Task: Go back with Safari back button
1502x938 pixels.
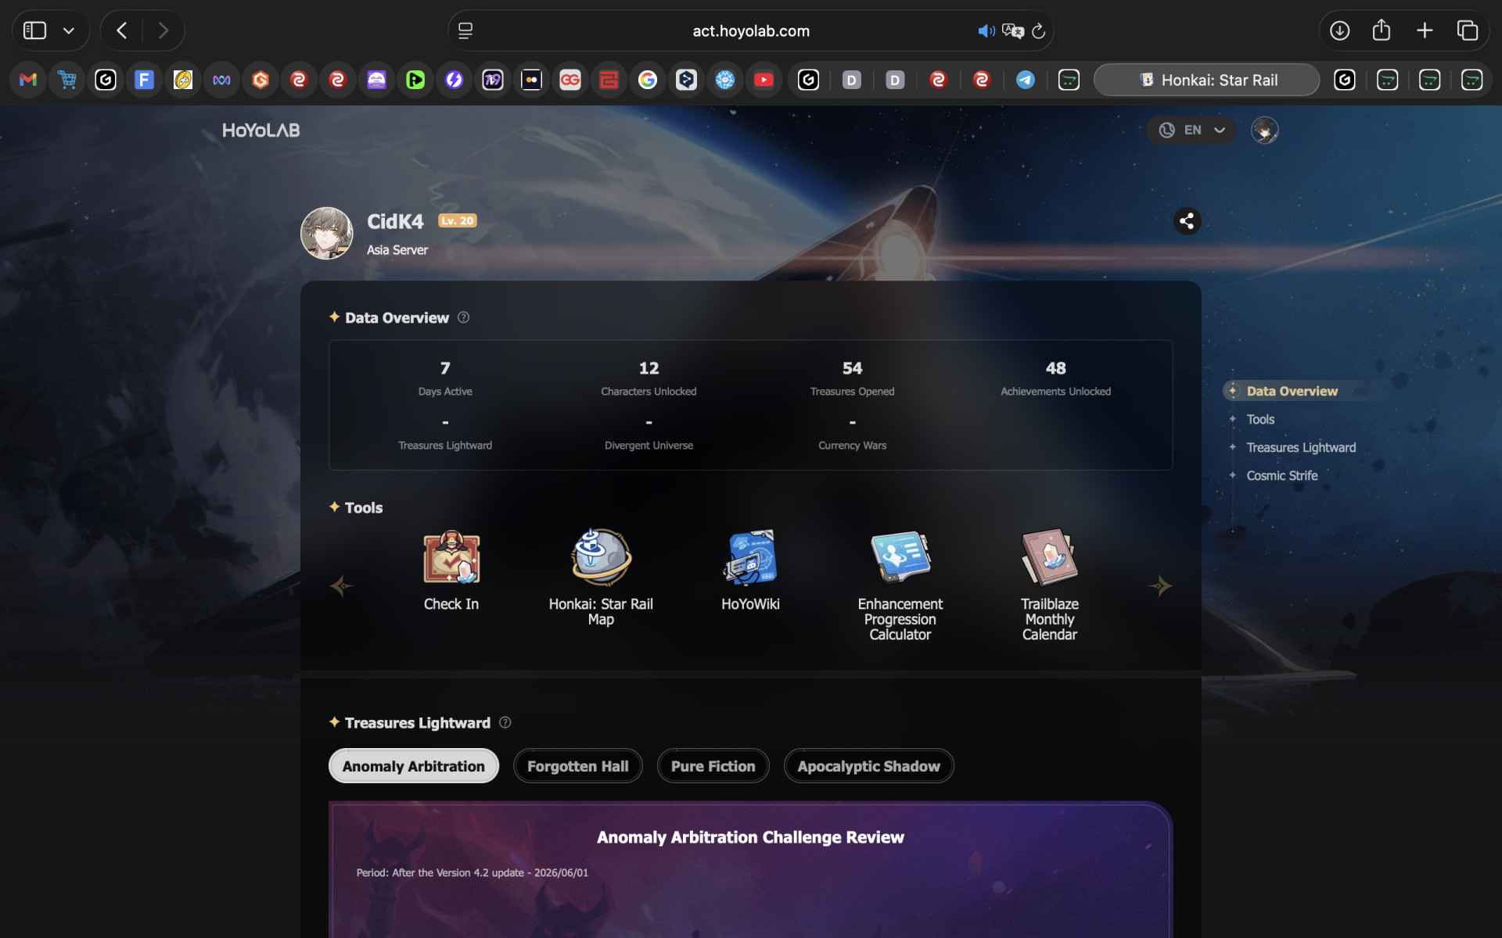Action: point(121,30)
